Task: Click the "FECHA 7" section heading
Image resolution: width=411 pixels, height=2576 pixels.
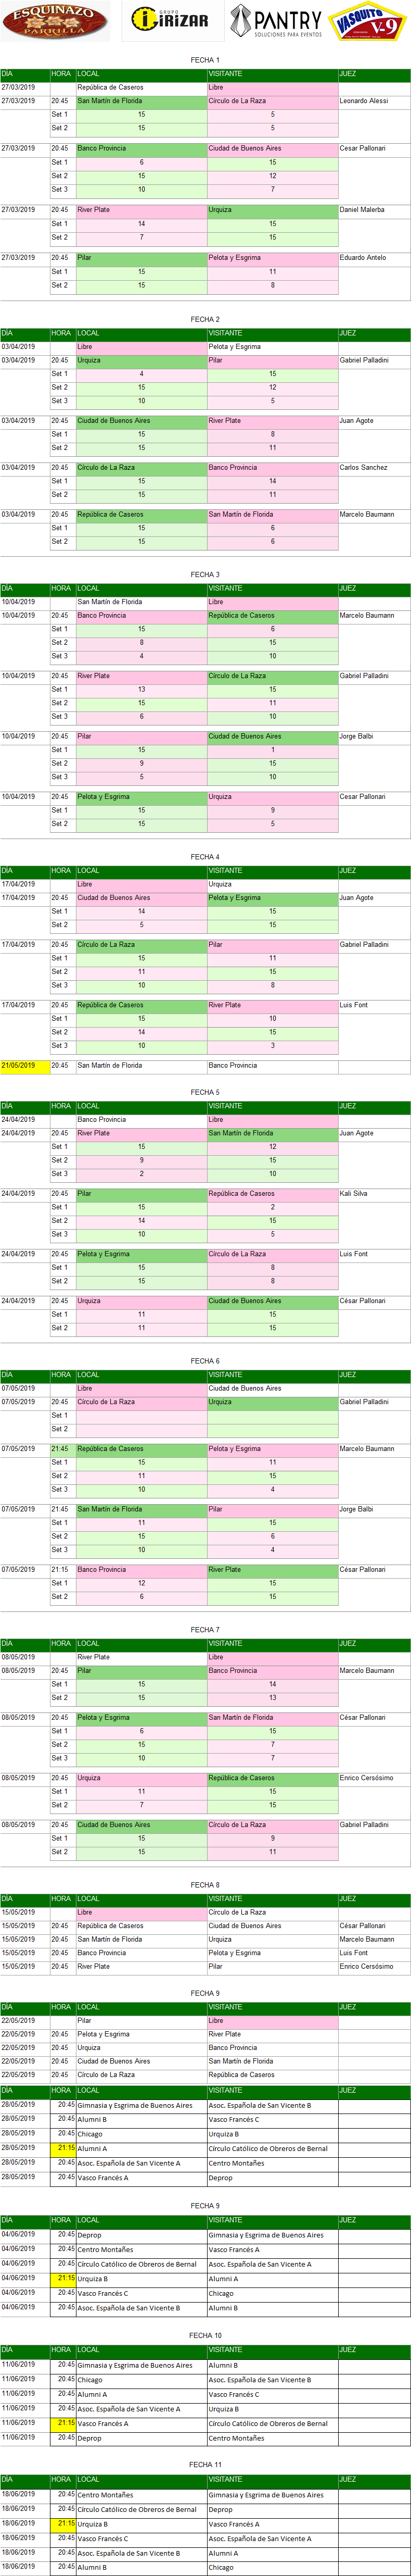Action: coord(205,1630)
